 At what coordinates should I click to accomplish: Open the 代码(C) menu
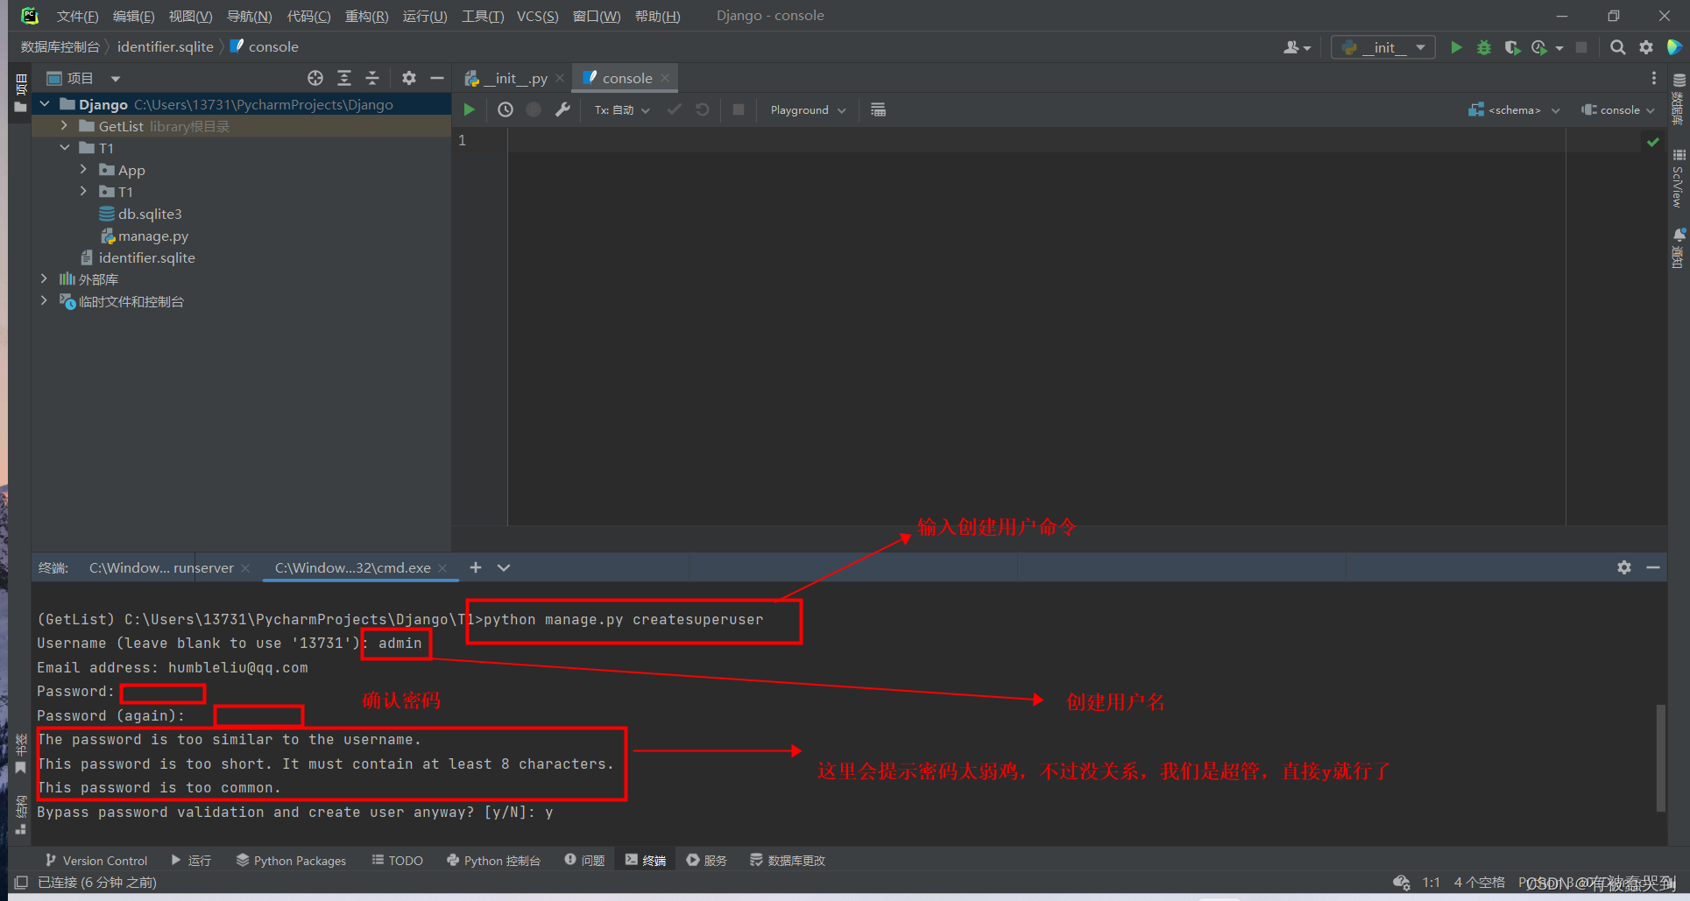pos(308,16)
